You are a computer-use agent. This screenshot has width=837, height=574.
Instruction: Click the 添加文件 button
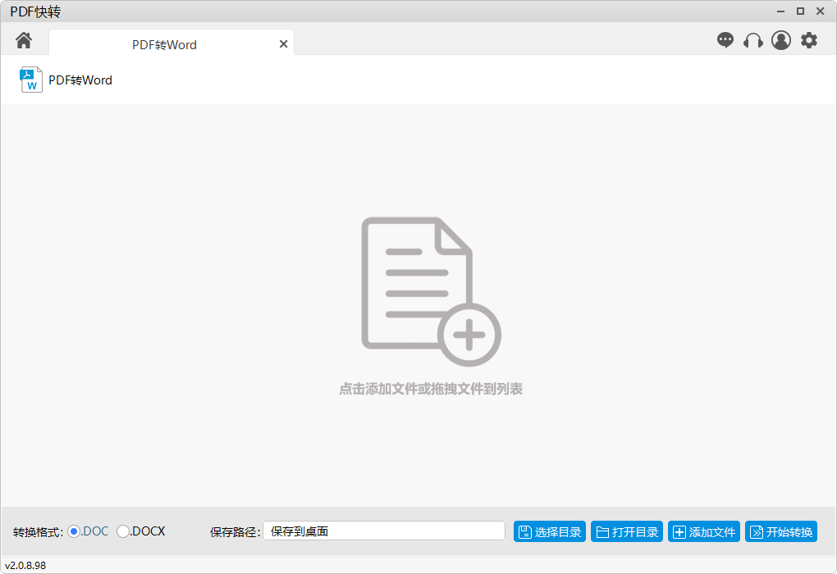click(x=703, y=532)
